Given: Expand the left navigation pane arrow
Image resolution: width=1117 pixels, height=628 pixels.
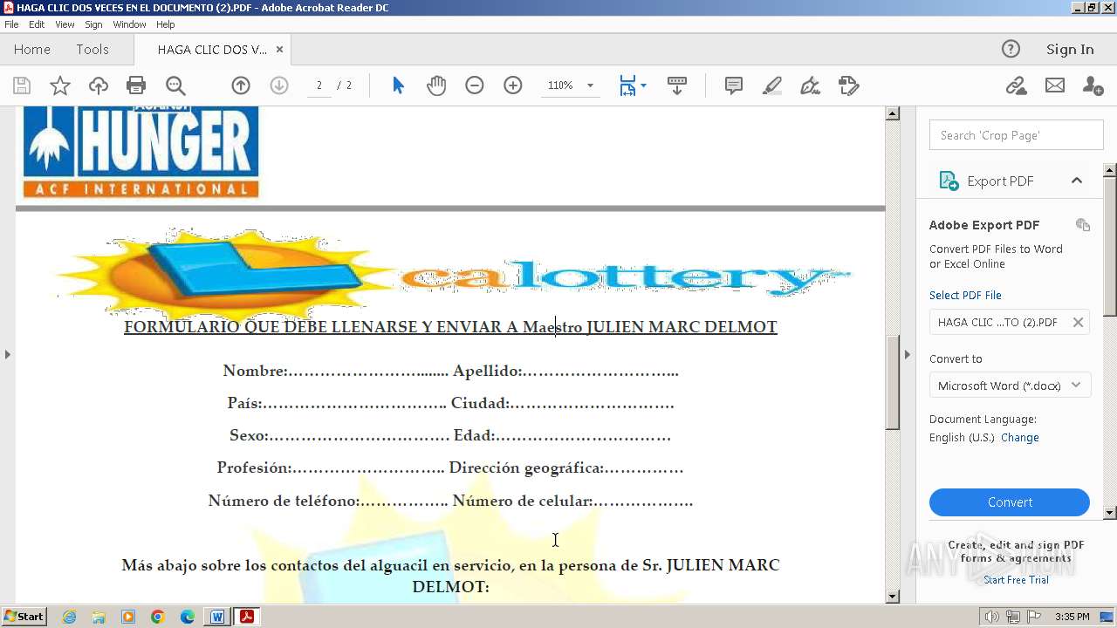Looking at the screenshot, I should (7, 354).
